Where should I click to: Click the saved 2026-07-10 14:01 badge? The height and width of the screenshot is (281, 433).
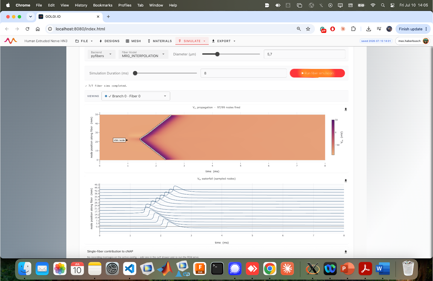[x=376, y=41]
